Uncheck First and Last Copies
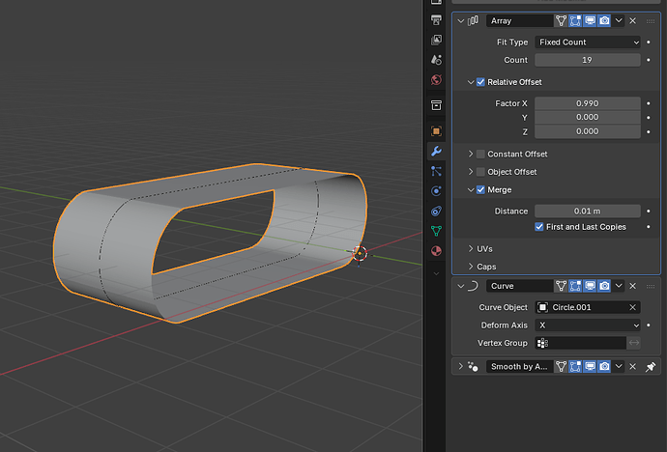Screen dimensions: 667x452 point(539,226)
